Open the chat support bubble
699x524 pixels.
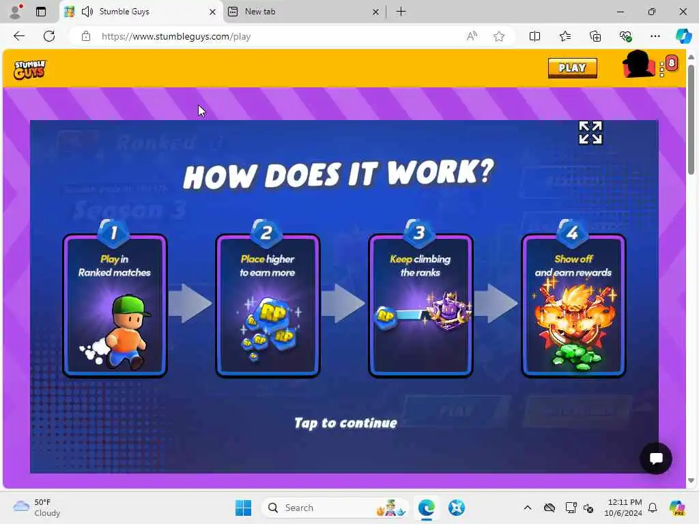click(656, 458)
